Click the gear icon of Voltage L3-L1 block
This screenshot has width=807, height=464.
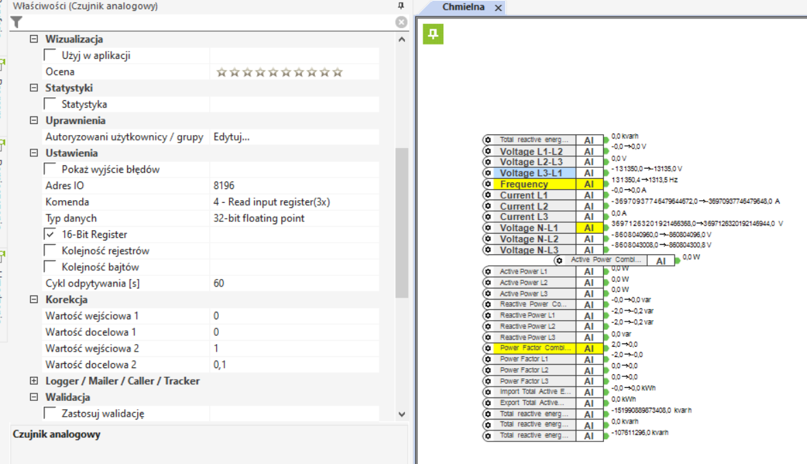click(x=488, y=173)
